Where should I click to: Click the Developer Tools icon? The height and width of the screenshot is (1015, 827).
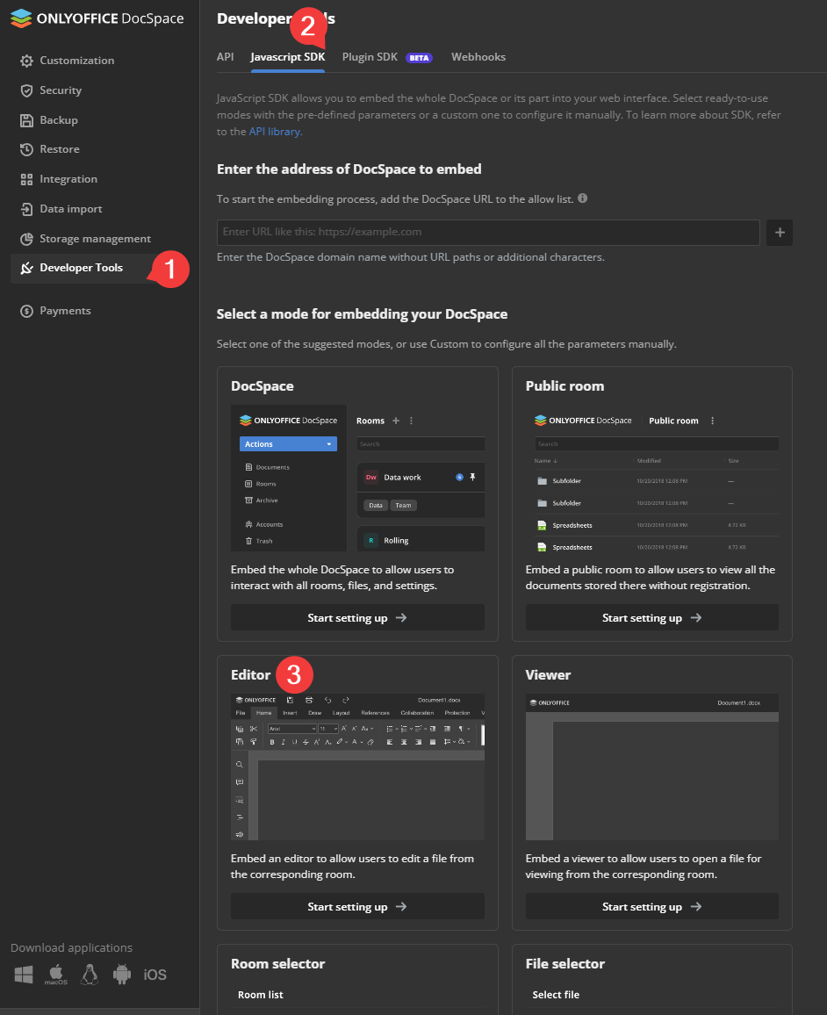[26, 268]
